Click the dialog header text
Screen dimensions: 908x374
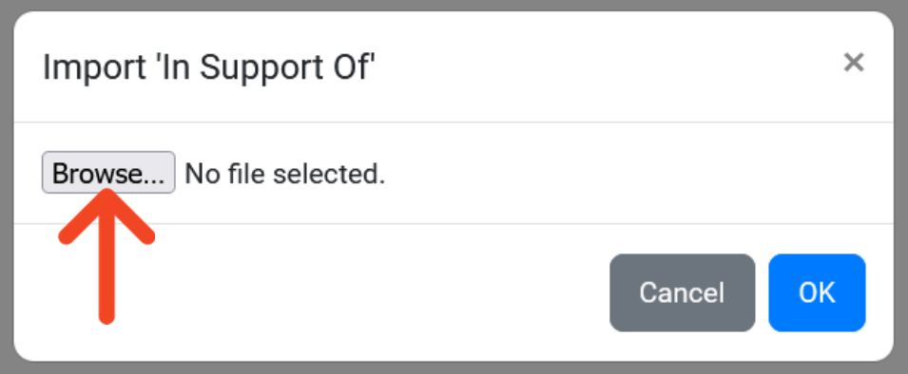pyautogui.click(x=209, y=67)
